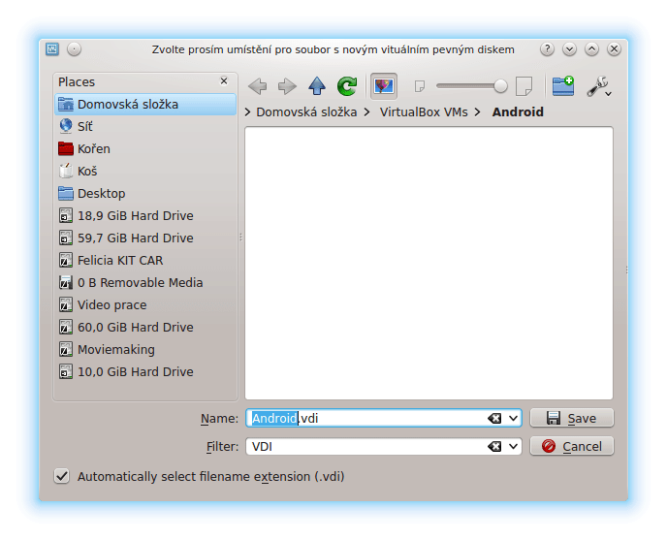This screenshot has height=540, width=667.
Task: Click VirtualBox VMs in the breadcrumb path
Action: tap(424, 111)
